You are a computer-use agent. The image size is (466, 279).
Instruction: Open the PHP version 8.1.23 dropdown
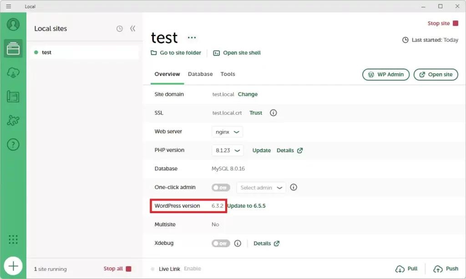(x=228, y=150)
